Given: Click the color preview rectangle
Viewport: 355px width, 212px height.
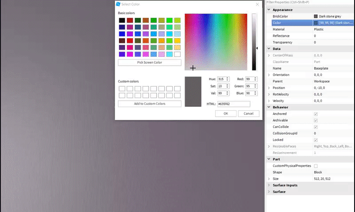Looking at the screenshot, I should (x=193, y=91).
